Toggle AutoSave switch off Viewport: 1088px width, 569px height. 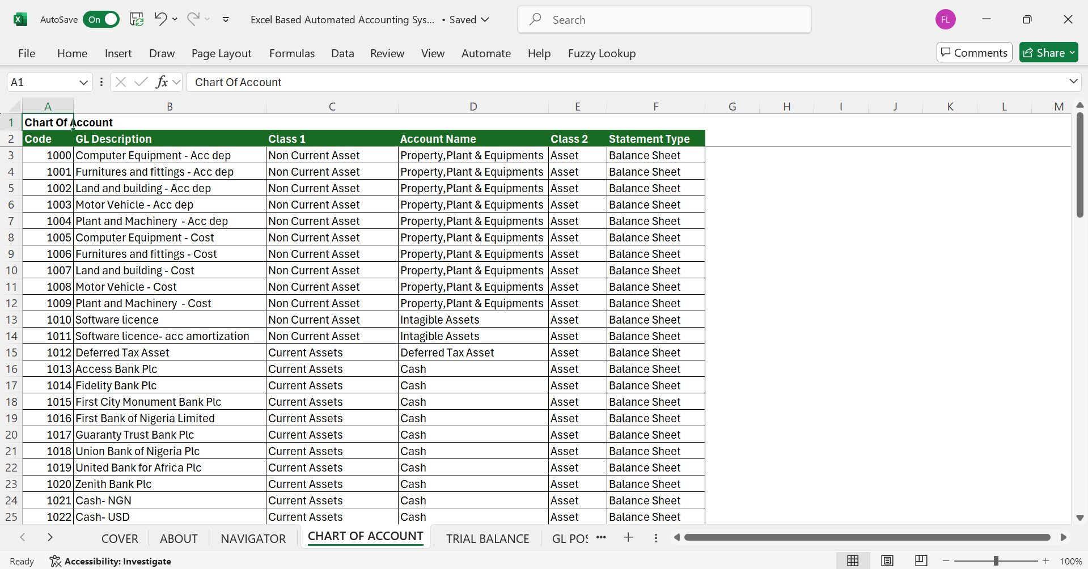point(101,19)
